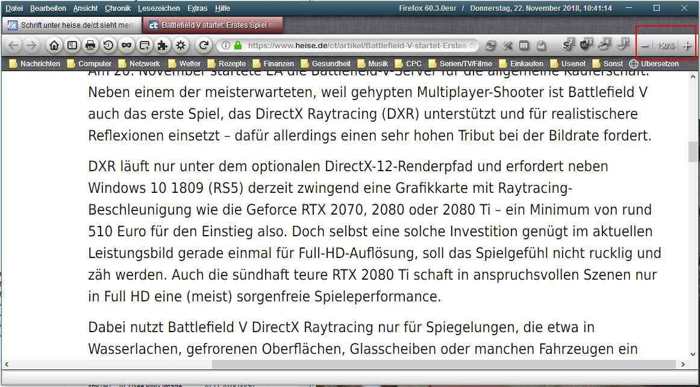The image size is (700, 387).
Task: Open the extension icon with badge 4
Action: click(x=604, y=44)
